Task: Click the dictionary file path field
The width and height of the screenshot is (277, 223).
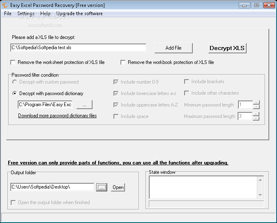Action: [x=45, y=105]
